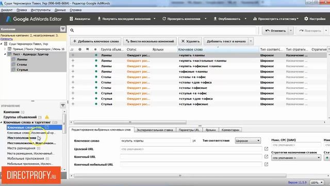
Task: Select the Стулья ad group in tree
Action: coord(22,70)
